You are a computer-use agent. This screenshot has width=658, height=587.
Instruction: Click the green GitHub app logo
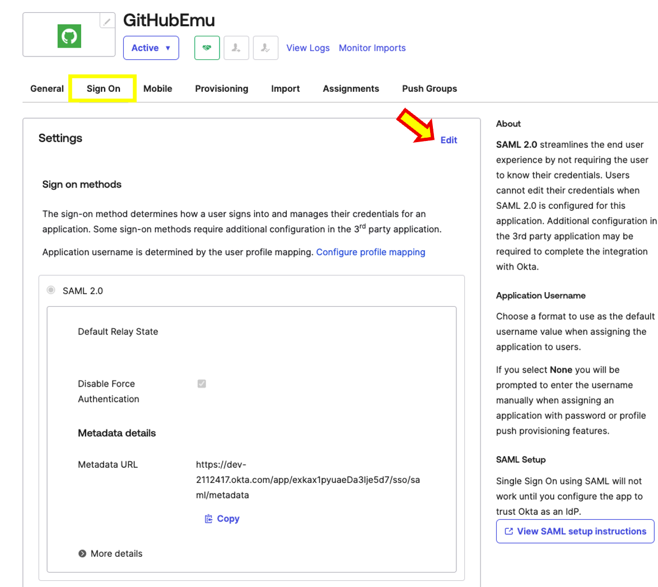point(69,36)
